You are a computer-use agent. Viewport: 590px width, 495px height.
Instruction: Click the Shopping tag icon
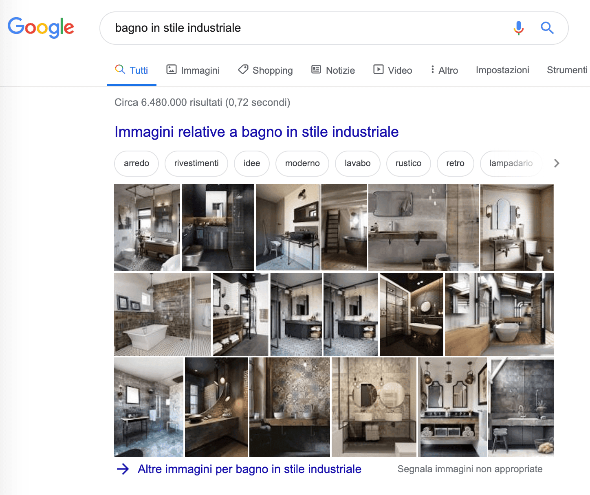pos(243,70)
